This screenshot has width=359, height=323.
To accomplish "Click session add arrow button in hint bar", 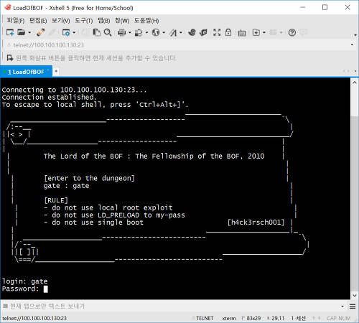I will [10, 58].
